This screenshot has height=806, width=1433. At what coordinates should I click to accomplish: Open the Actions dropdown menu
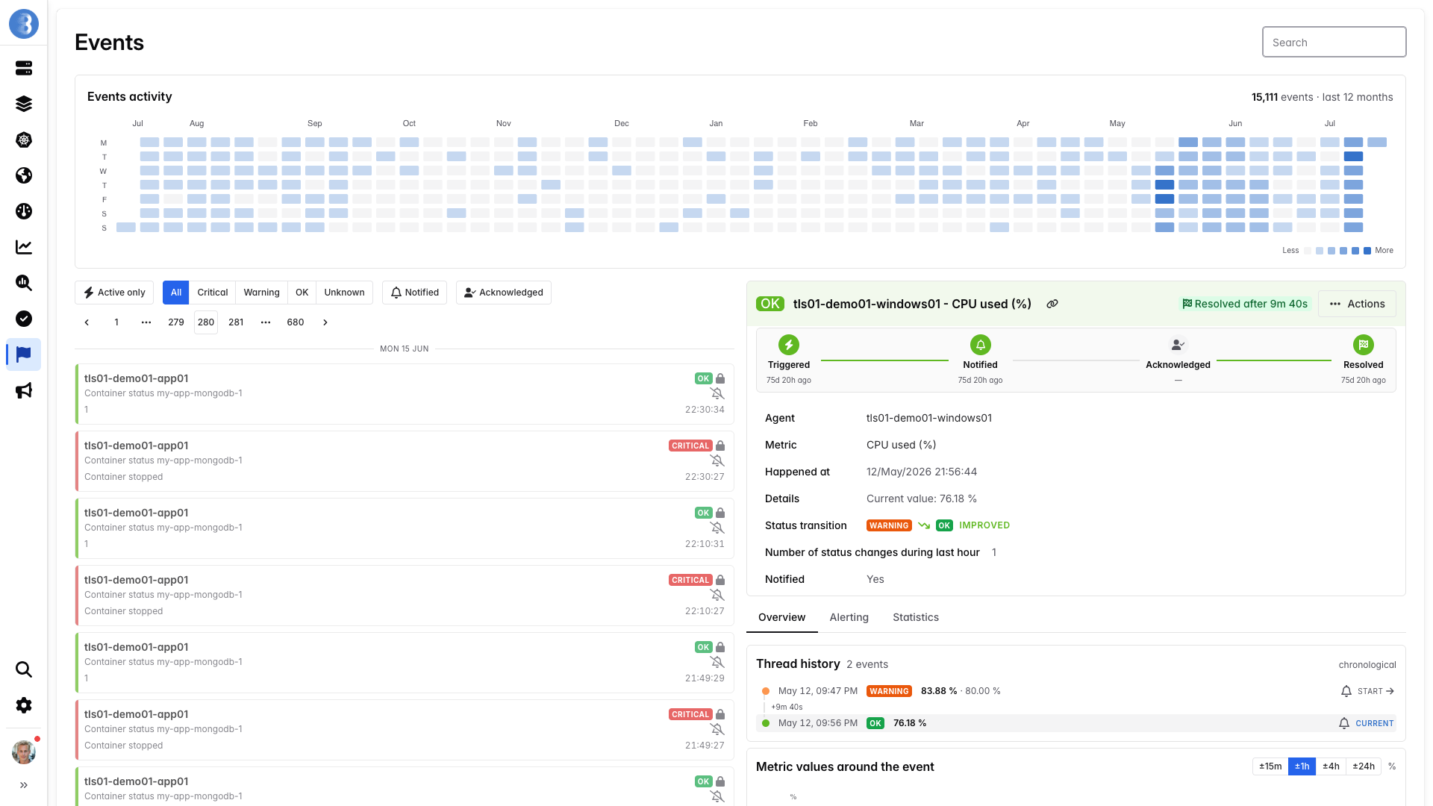1357,304
